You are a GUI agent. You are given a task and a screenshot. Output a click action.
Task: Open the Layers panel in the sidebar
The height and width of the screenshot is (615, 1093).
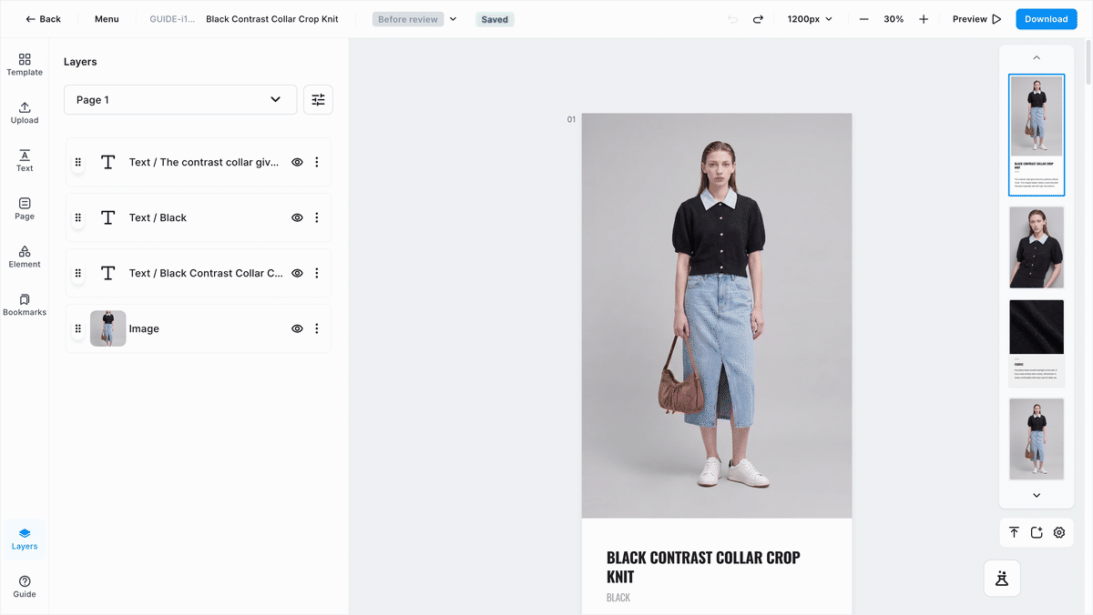click(x=25, y=539)
